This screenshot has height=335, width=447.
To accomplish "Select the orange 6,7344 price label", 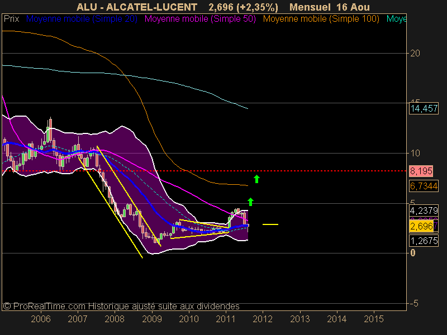I will coord(424,186).
